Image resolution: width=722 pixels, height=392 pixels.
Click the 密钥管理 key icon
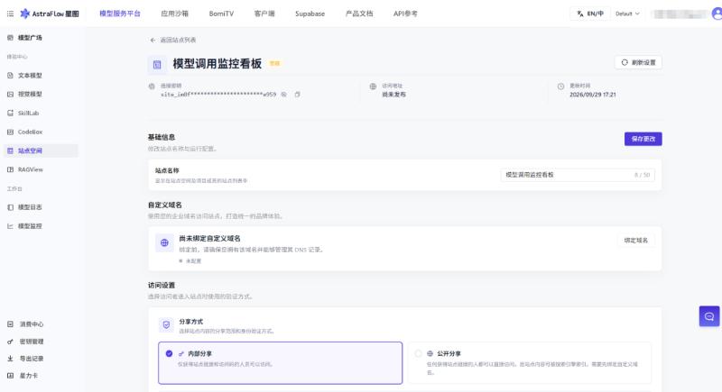click(10, 342)
